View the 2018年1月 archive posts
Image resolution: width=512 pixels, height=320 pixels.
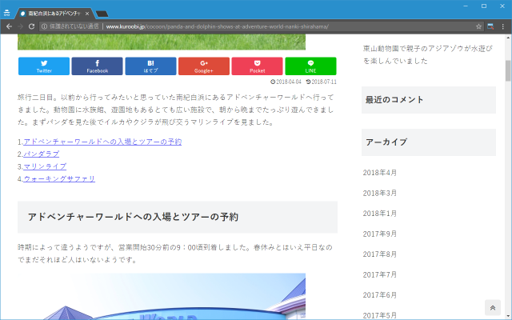[380, 214]
